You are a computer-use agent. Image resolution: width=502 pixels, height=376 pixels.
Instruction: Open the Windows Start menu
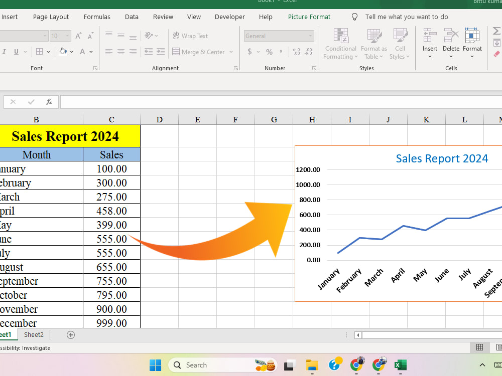156,365
